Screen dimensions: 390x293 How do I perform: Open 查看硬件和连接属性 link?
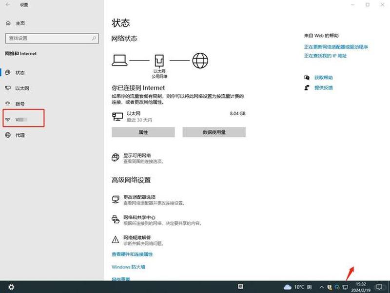coord(132,254)
